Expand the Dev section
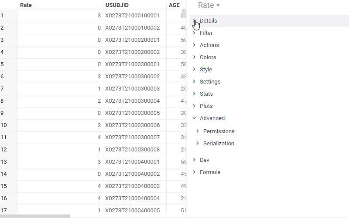The height and width of the screenshot is (218, 349). tap(204, 160)
